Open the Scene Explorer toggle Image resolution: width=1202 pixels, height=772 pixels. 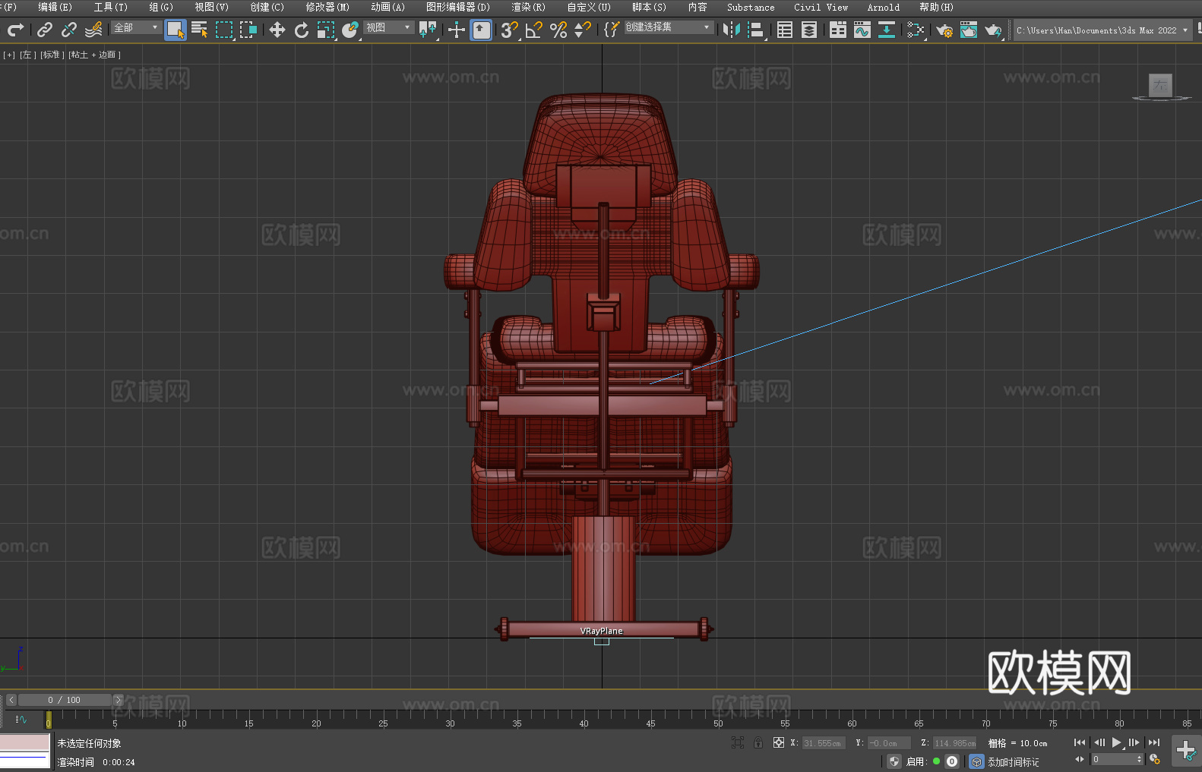[785, 30]
